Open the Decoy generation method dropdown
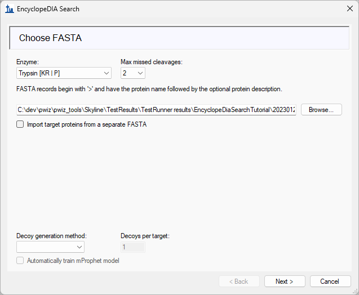Screen dimensions: 359x295 [x=50, y=247]
